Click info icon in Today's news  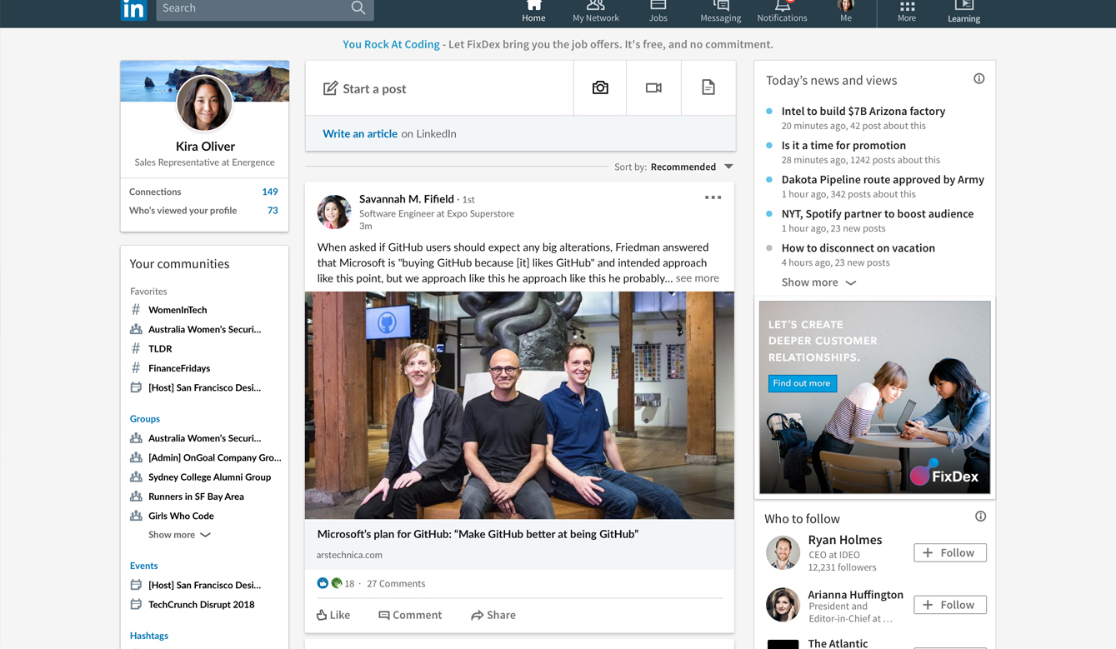[979, 79]
